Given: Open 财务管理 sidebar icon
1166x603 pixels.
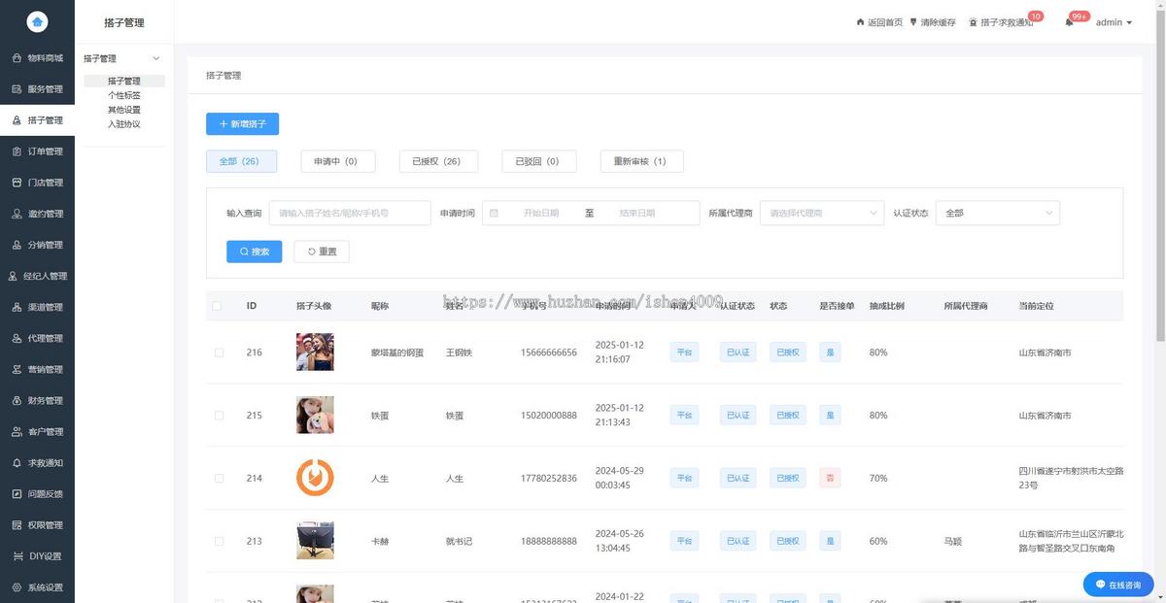Looking at the screenshot, I should click(x=17, y=400).
